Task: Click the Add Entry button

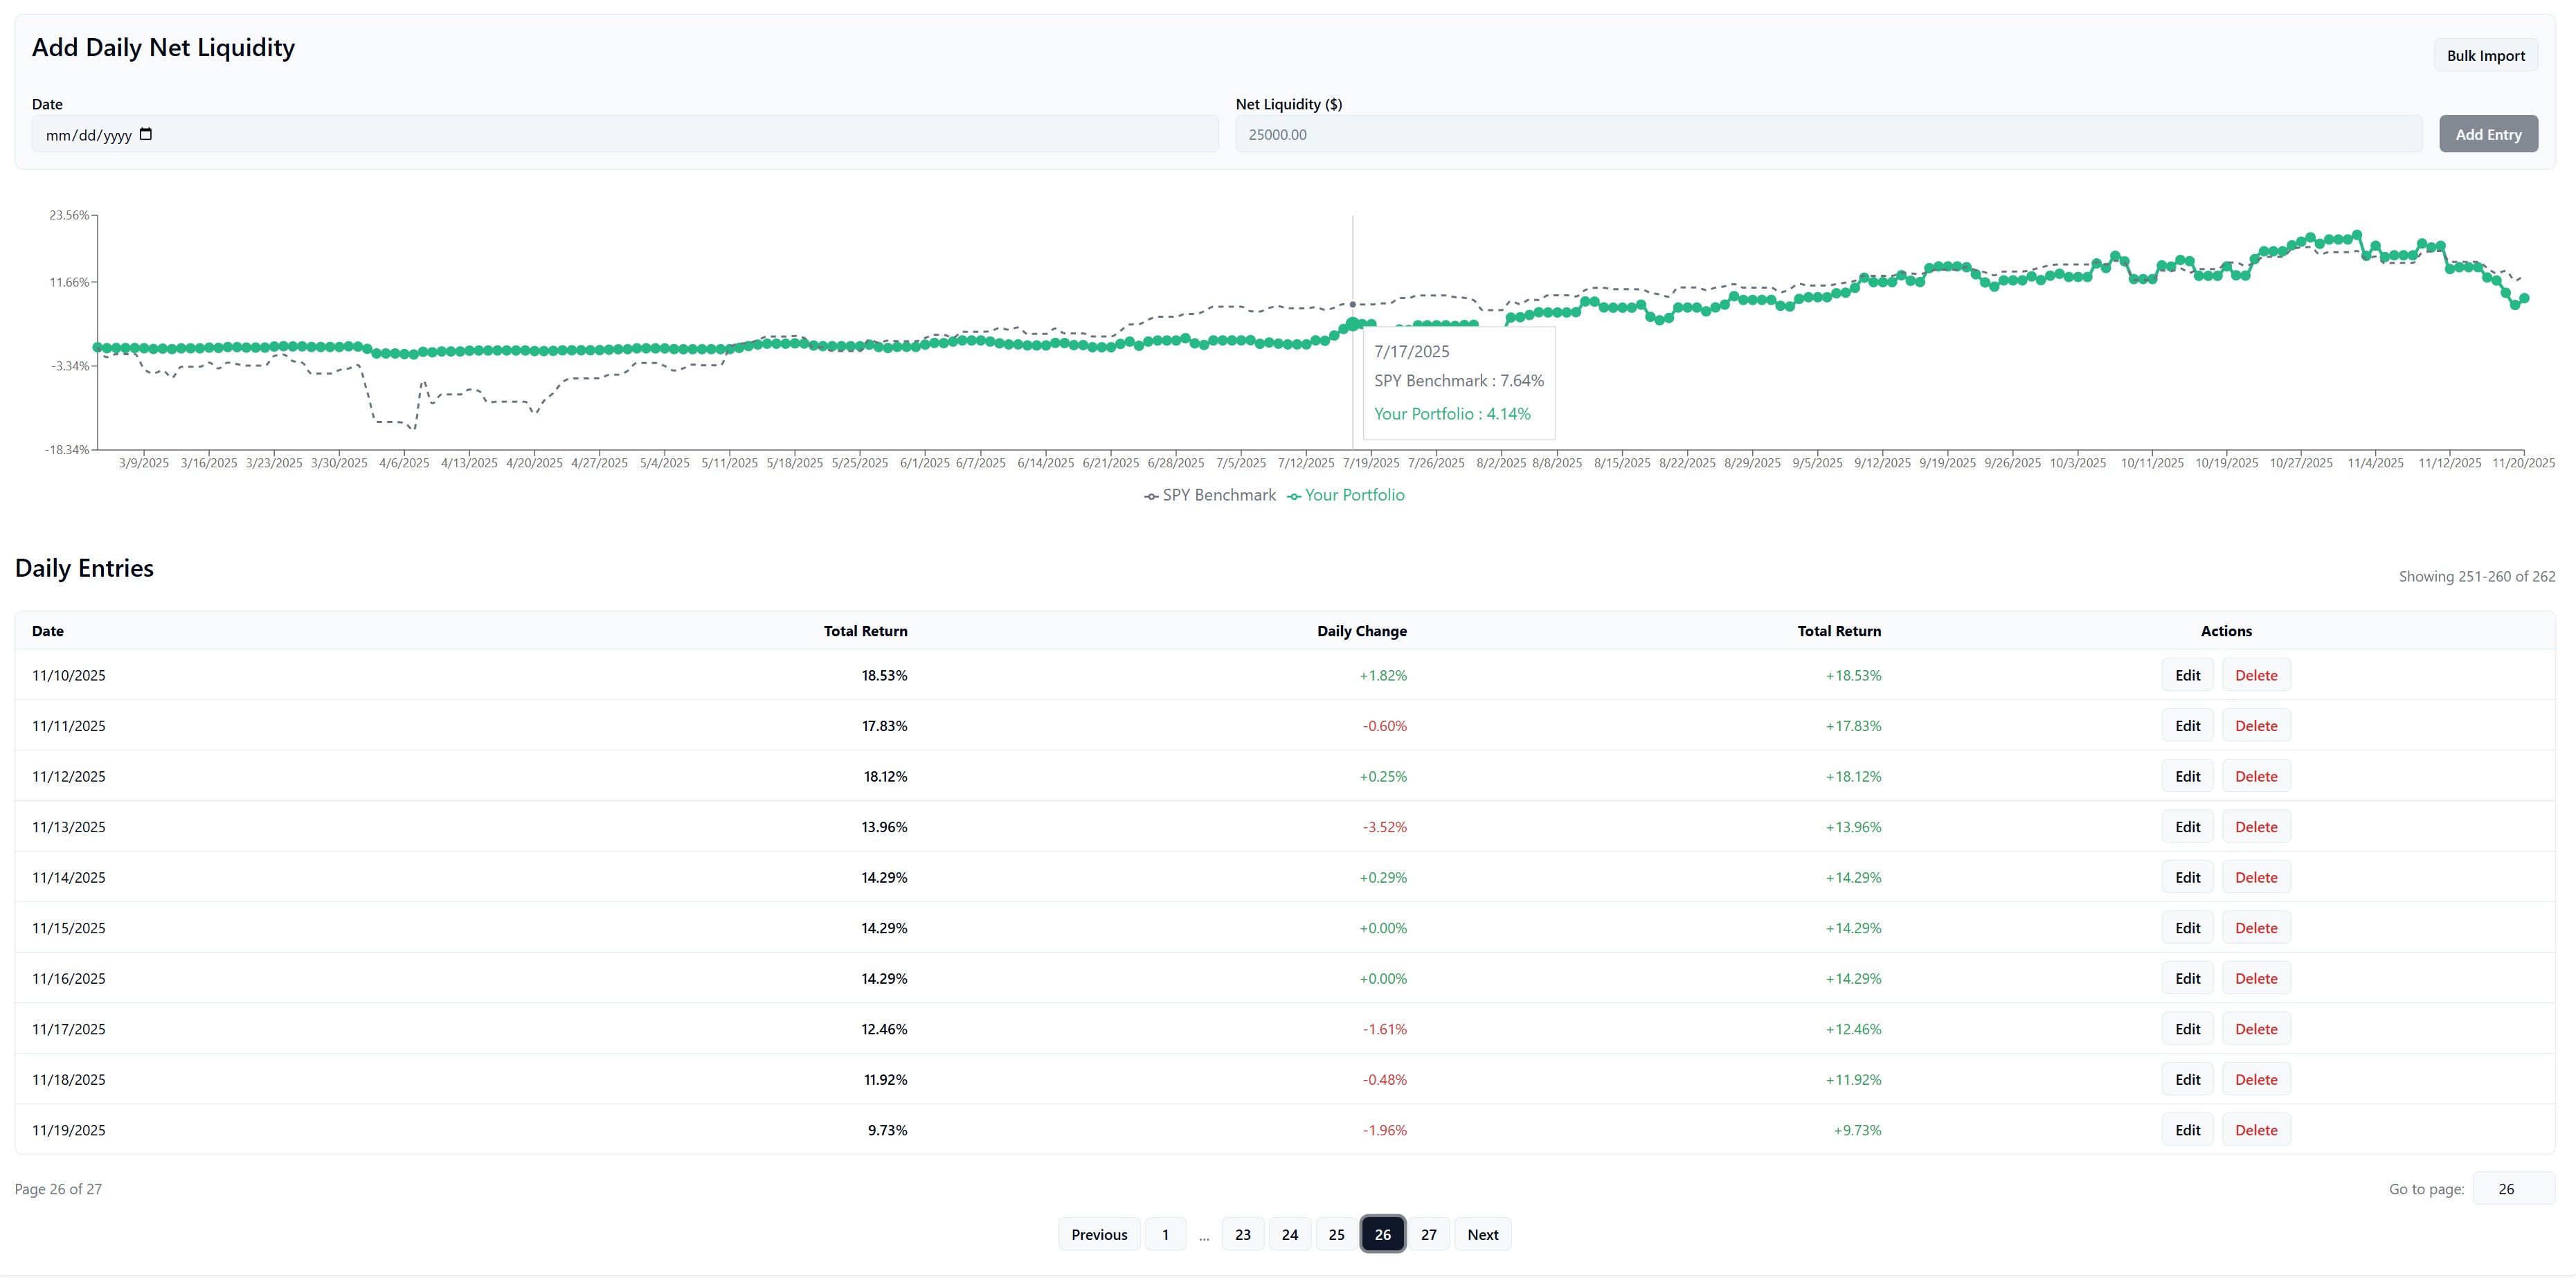Action: click(2488, 133)
